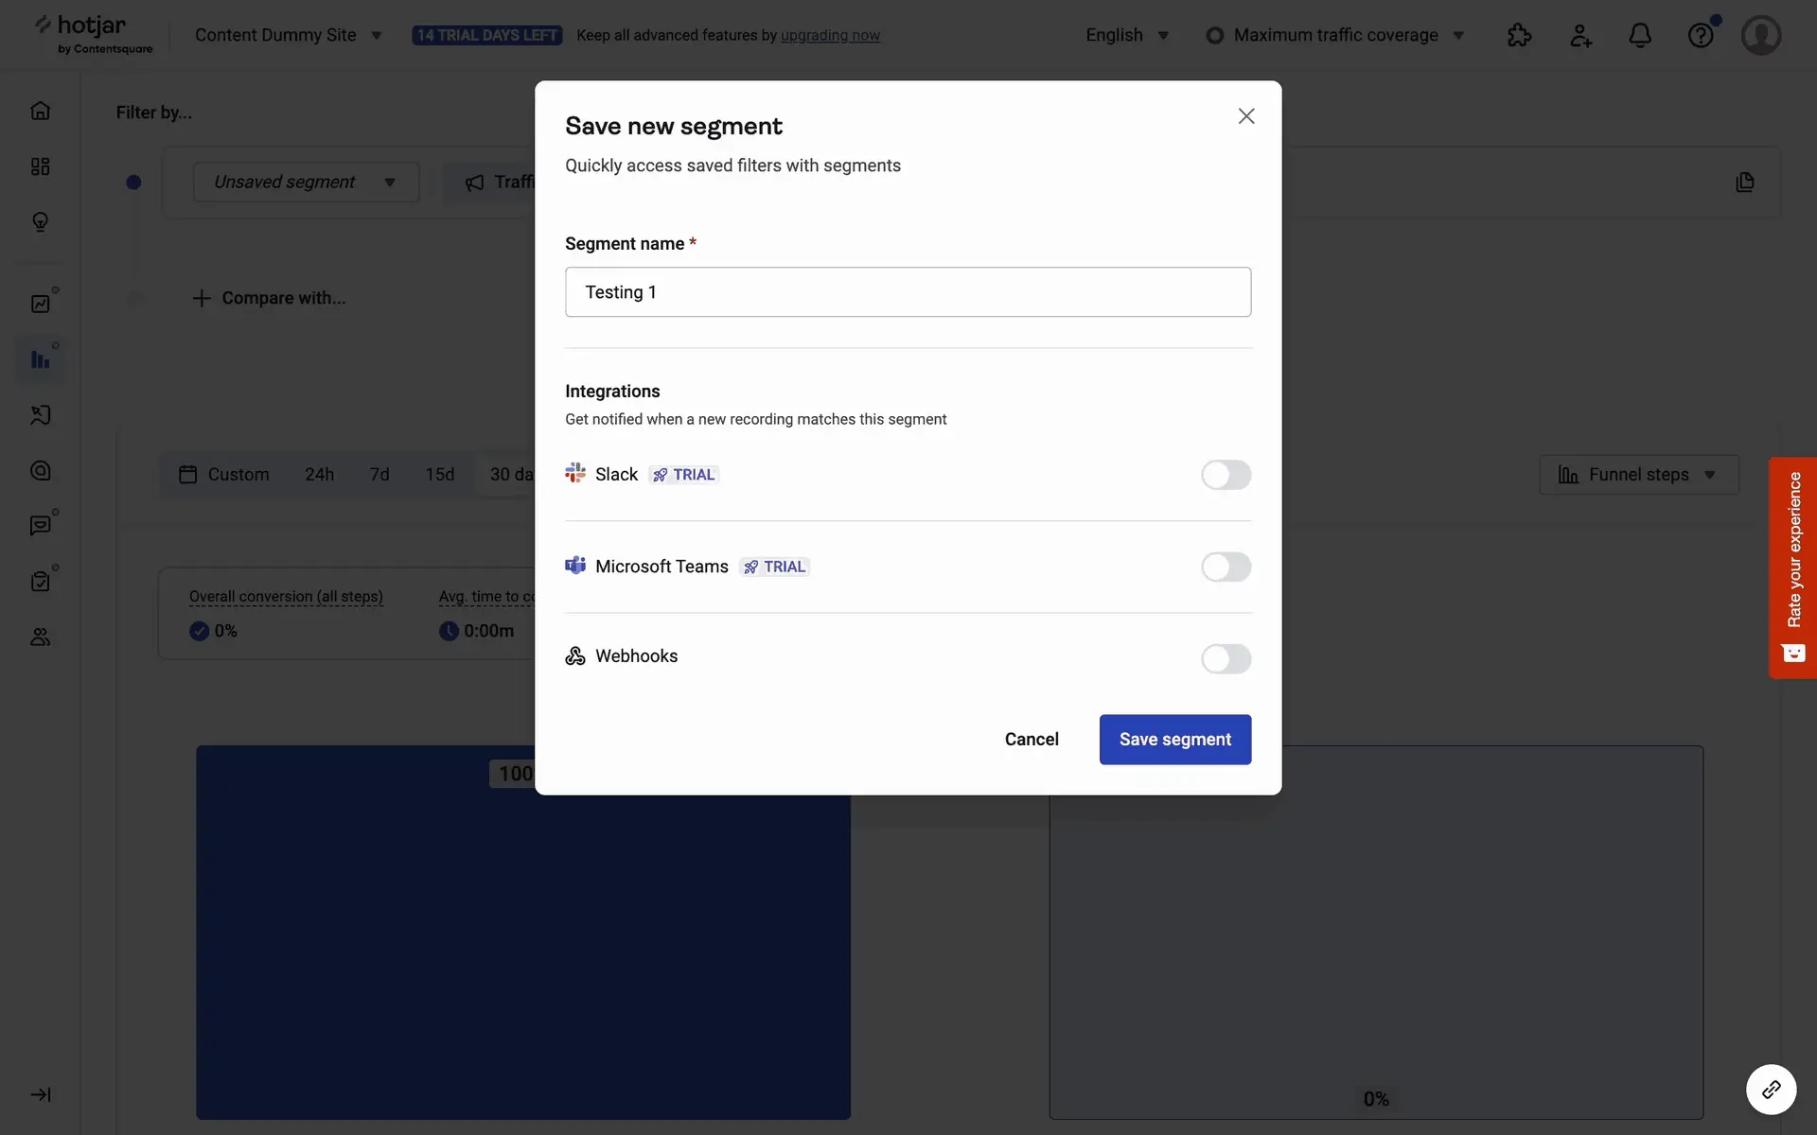Select the 24h date range tab
Image resolution: width=1817 pixels, height=1135 pixels.
click(319, 475)
